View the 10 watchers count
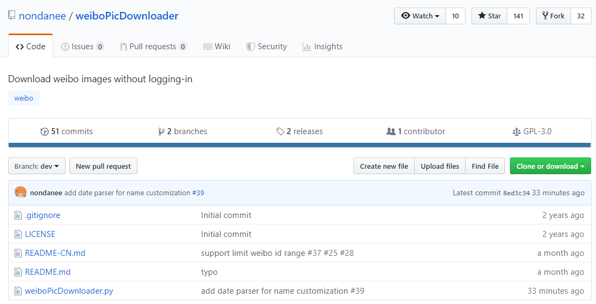The width and height of the screenshot is (596, 304). pyautogui.click(x=455, y=16)
